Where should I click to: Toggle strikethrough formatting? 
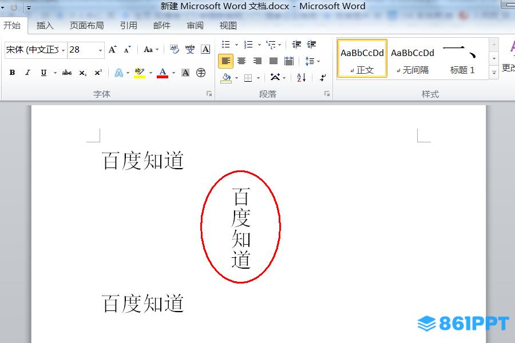(x=67, y=73)
